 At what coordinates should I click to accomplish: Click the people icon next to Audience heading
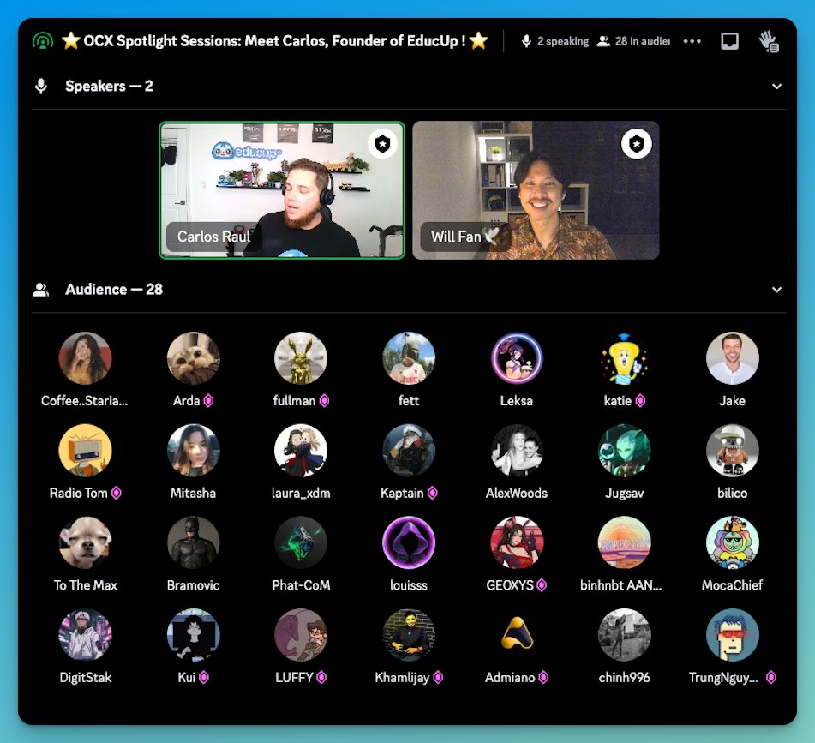tap(40, 289)
